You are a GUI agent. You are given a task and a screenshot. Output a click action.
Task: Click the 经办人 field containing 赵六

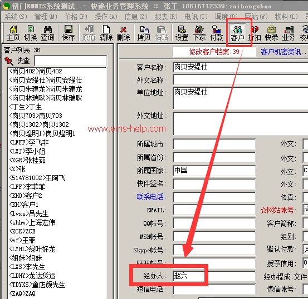(214, 276)
